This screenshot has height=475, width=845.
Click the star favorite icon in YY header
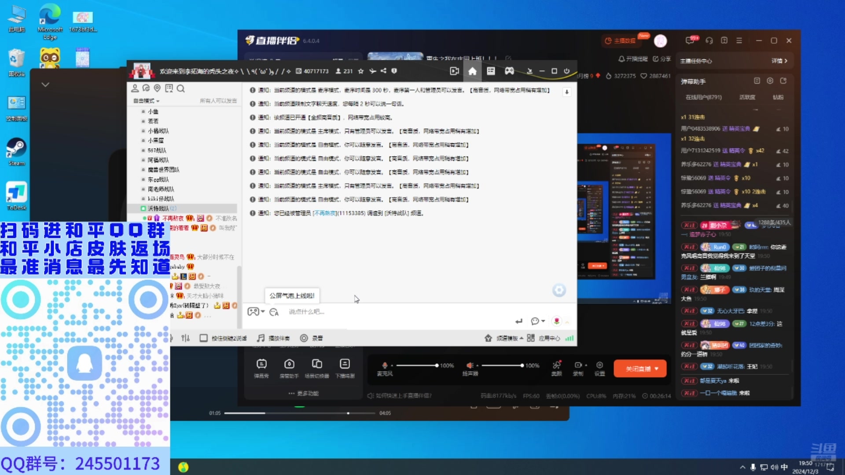361,71
